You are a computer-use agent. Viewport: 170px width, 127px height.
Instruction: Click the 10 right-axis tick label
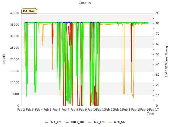click(x=158, y=95)
